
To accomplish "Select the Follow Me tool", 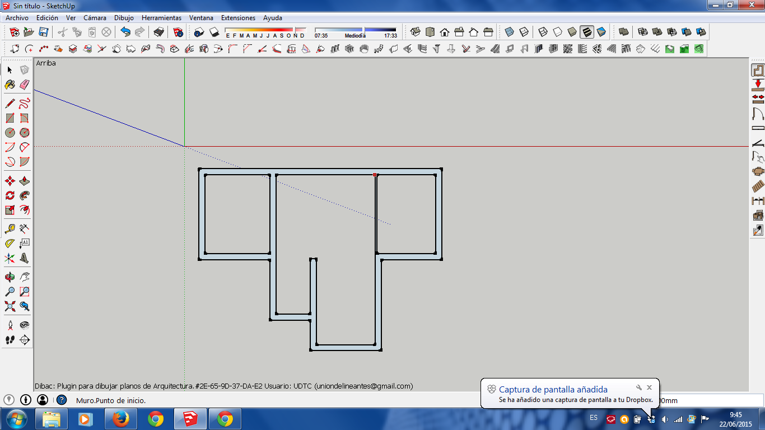I will coord(24,195).
